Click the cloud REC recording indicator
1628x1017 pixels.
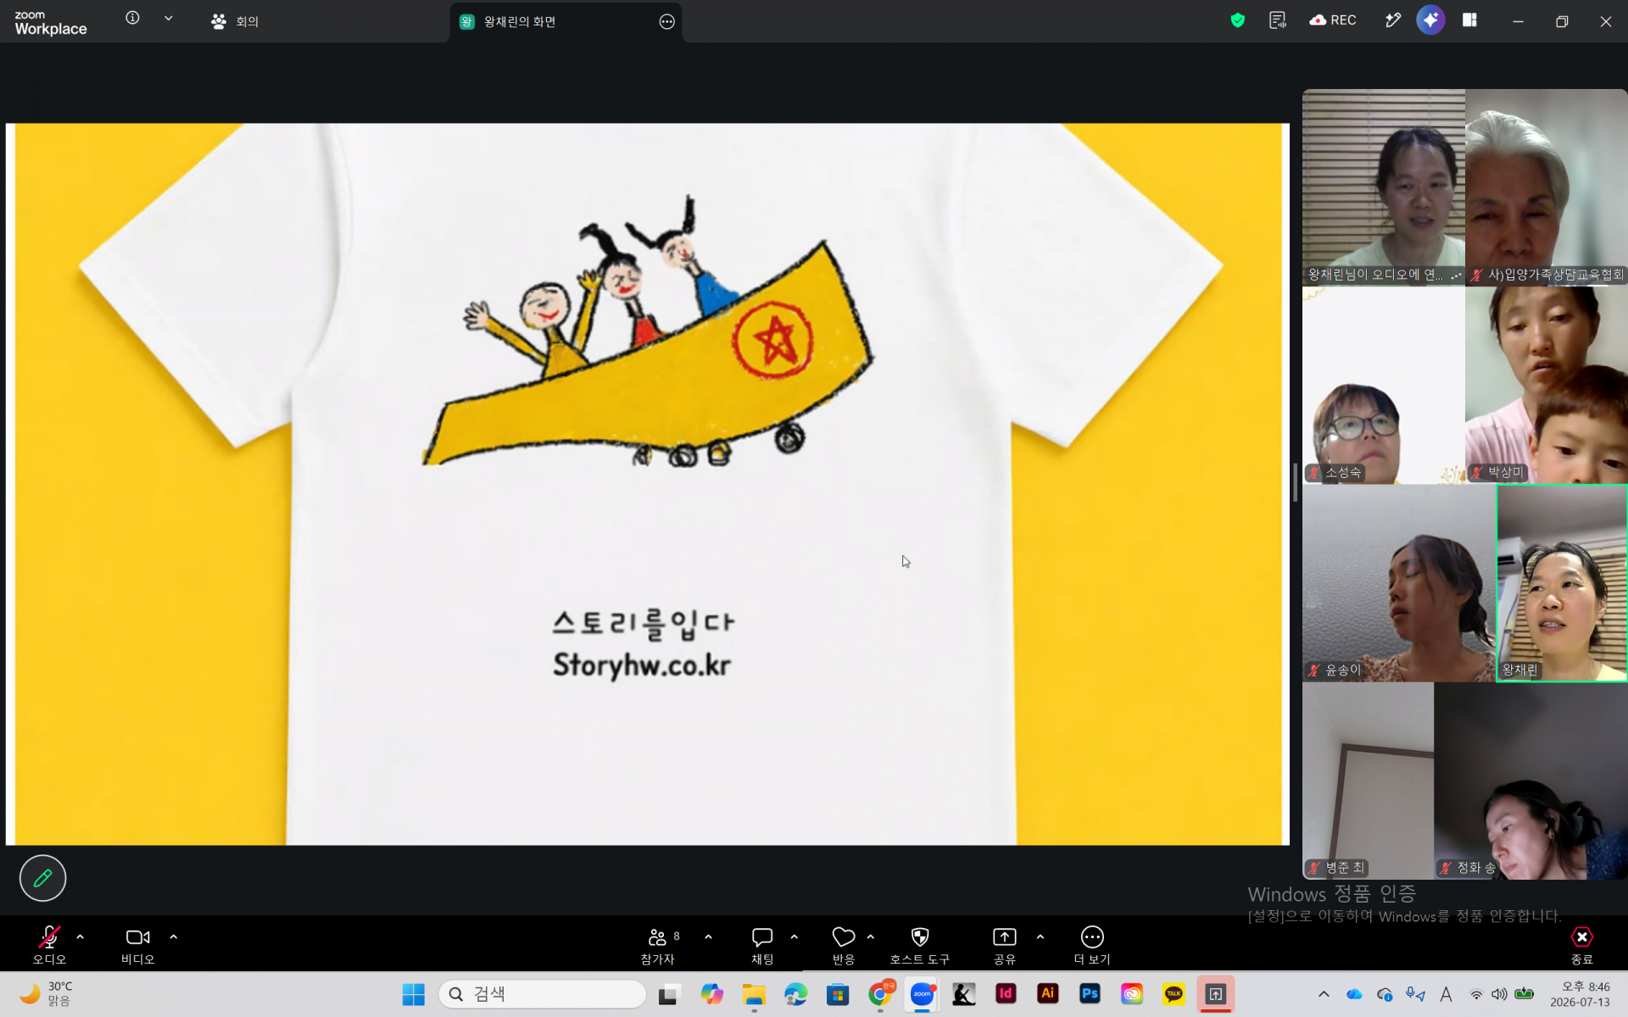(x=1333, y=20)
